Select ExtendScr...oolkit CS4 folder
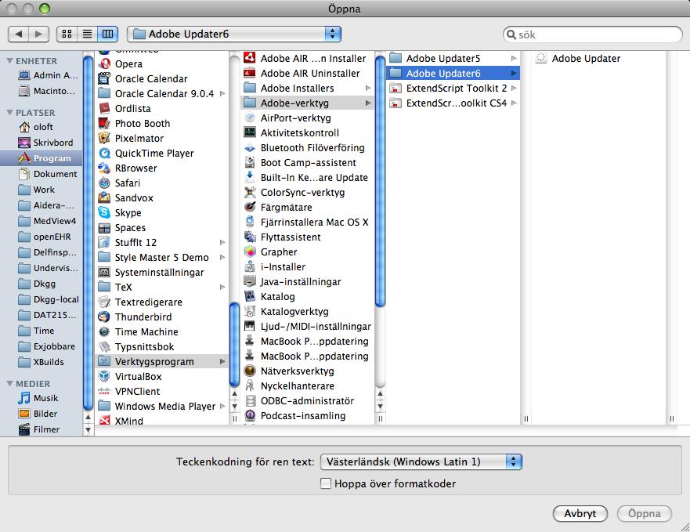 [453, 103]
